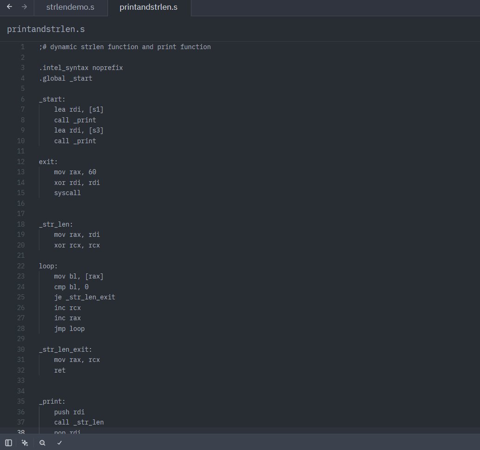Screen dimensions: 480x450
Task: Click the 'xor rcx, rcx' instruction
Action: click(77, 245)
